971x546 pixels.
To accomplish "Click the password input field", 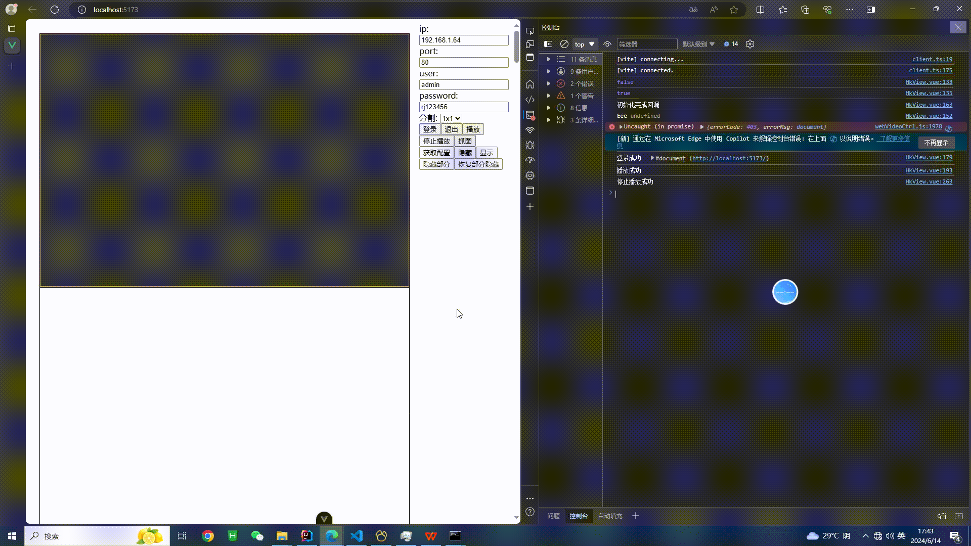I will pyautogui.click(x=464, y=107).
